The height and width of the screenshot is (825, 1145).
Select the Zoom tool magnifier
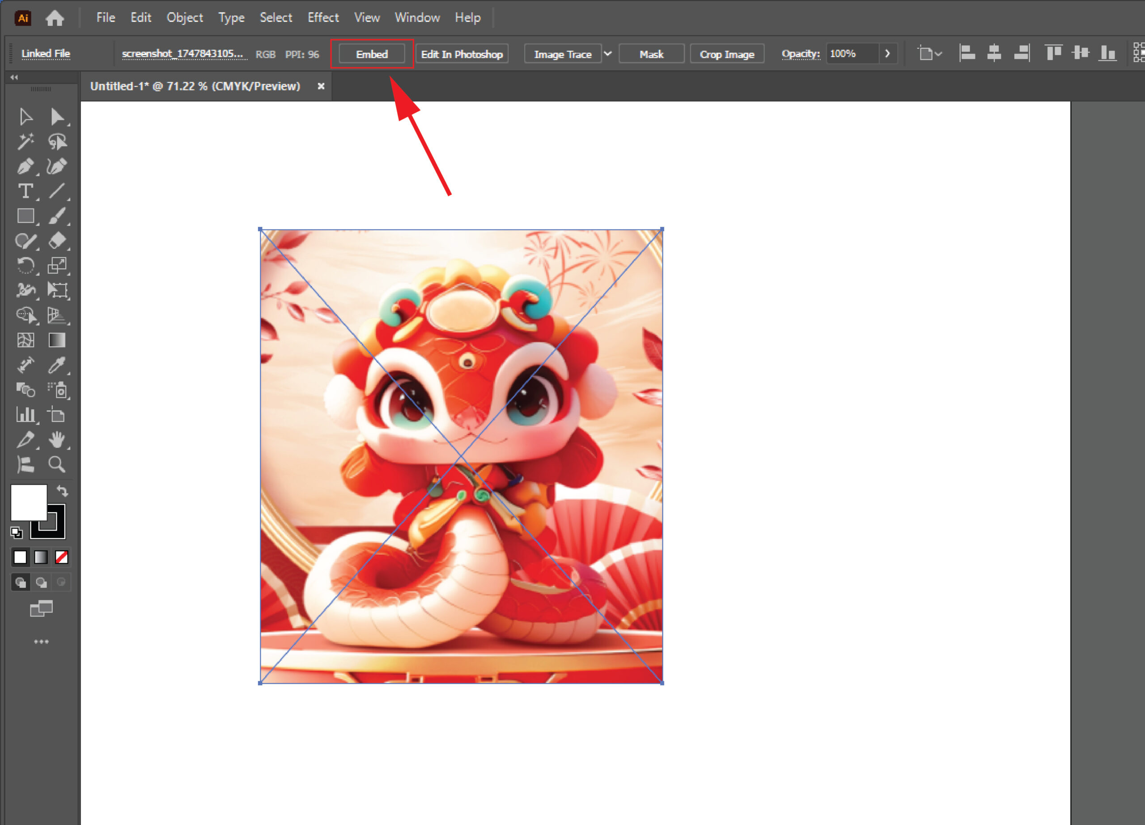point(57,464)
